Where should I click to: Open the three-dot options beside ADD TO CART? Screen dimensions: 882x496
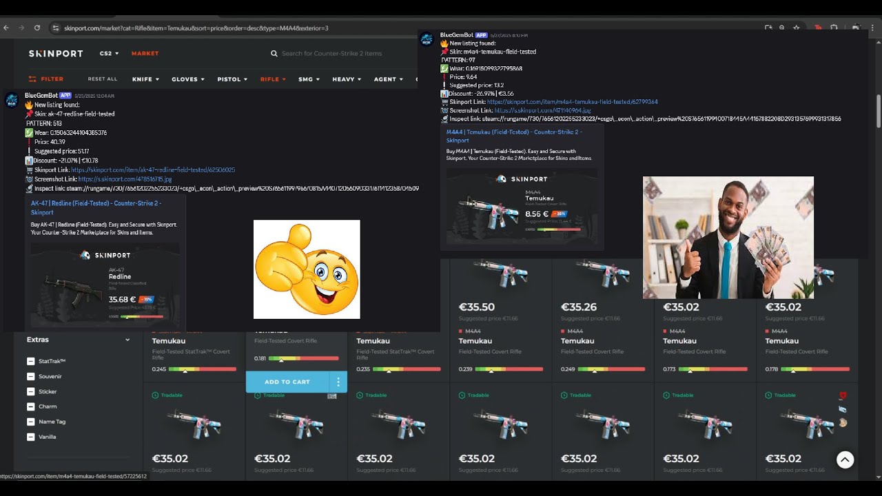[338, 382]
